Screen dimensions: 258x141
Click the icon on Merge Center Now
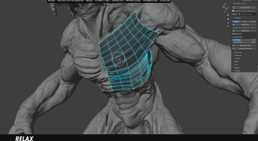[233, 45]
